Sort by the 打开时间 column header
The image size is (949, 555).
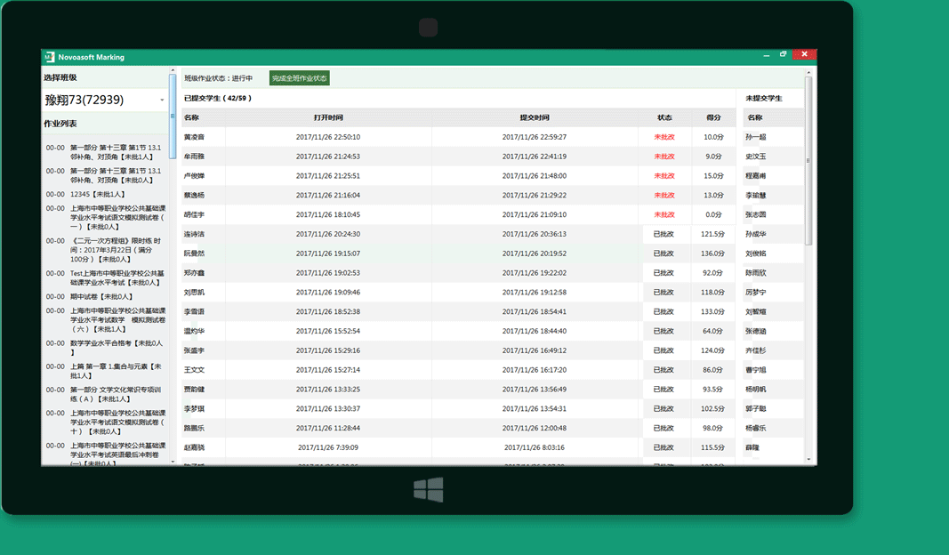pos(327,117)
